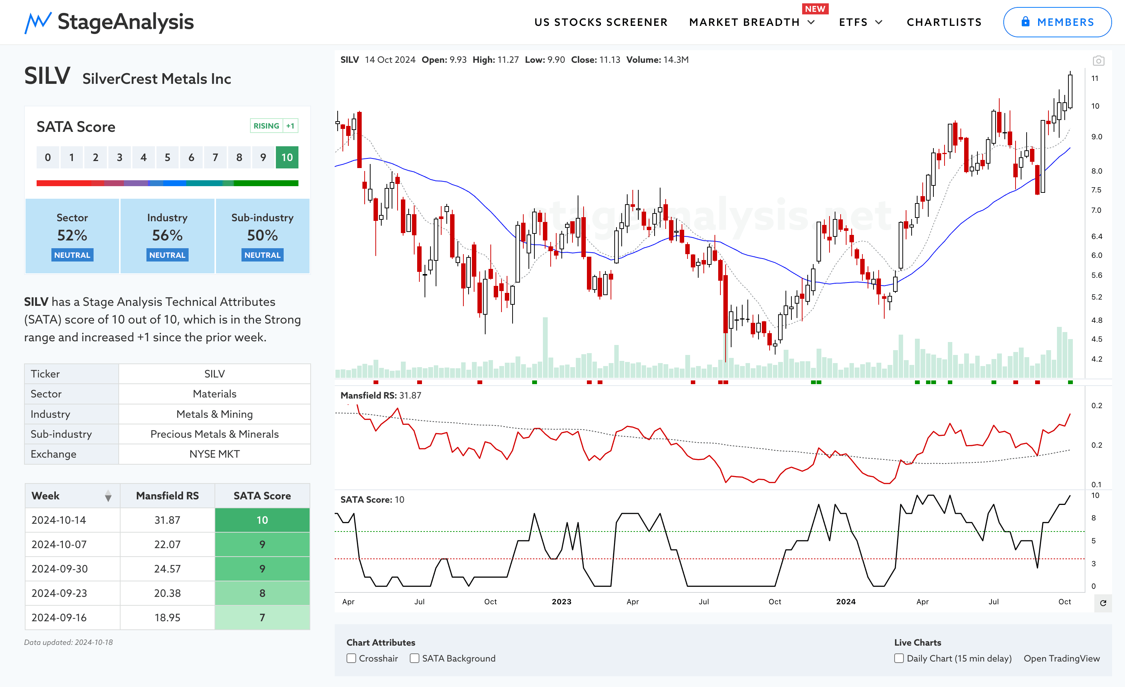
Task: Click Mansfield RS value 20.38
Action: (167, 593)
